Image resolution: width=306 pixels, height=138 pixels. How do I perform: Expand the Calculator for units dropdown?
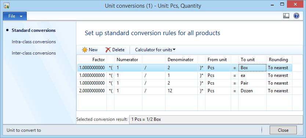click(155, 50)
